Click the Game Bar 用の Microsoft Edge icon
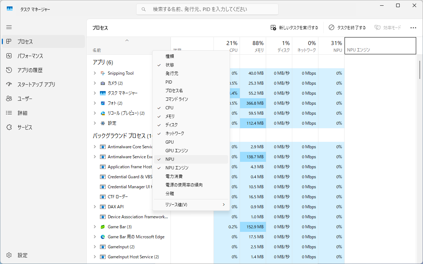Screen dimensions: 423x264 (x=103, y=237)
